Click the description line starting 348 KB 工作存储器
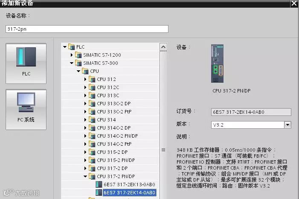 tap(226, 150)
